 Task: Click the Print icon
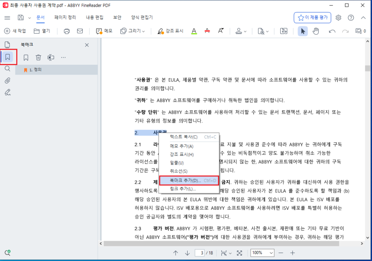(67, 31)
